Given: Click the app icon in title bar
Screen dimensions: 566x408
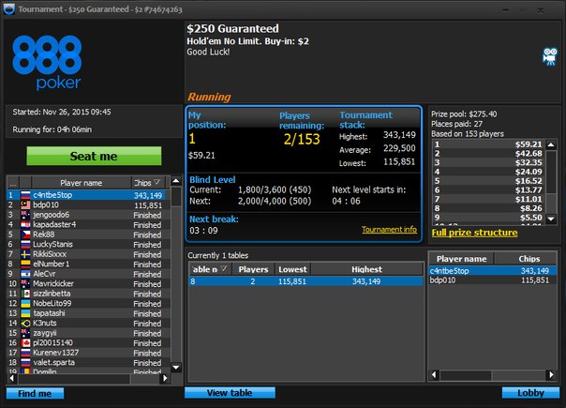Looking at the screenshot, I should (8, 9).
